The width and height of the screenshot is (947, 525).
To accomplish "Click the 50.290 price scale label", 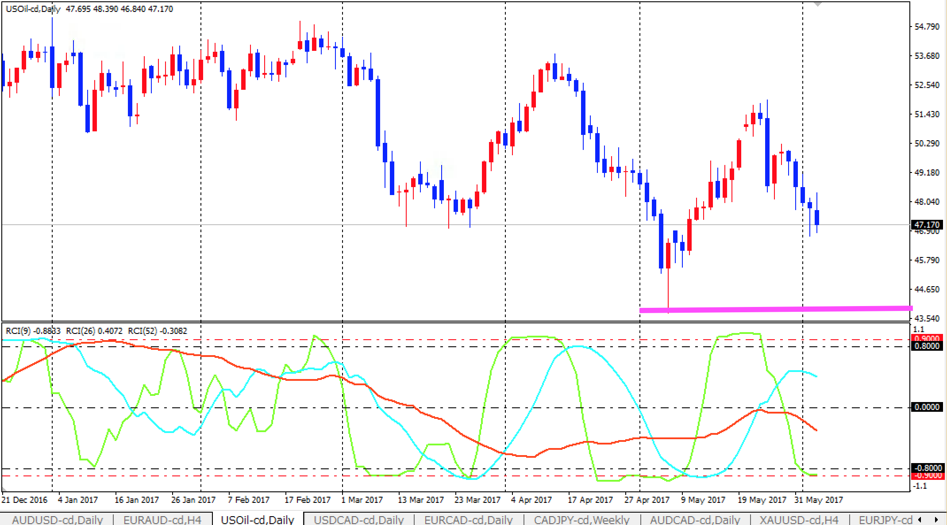I will (x=927, y=143).
